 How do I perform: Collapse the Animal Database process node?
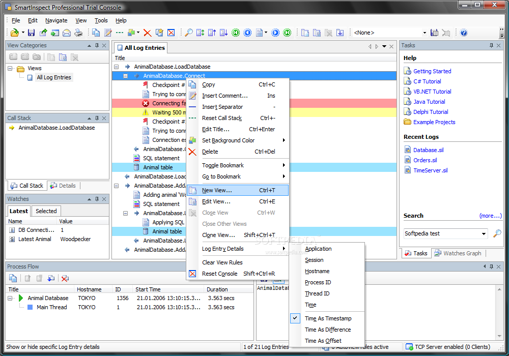[x=10, y=298]
